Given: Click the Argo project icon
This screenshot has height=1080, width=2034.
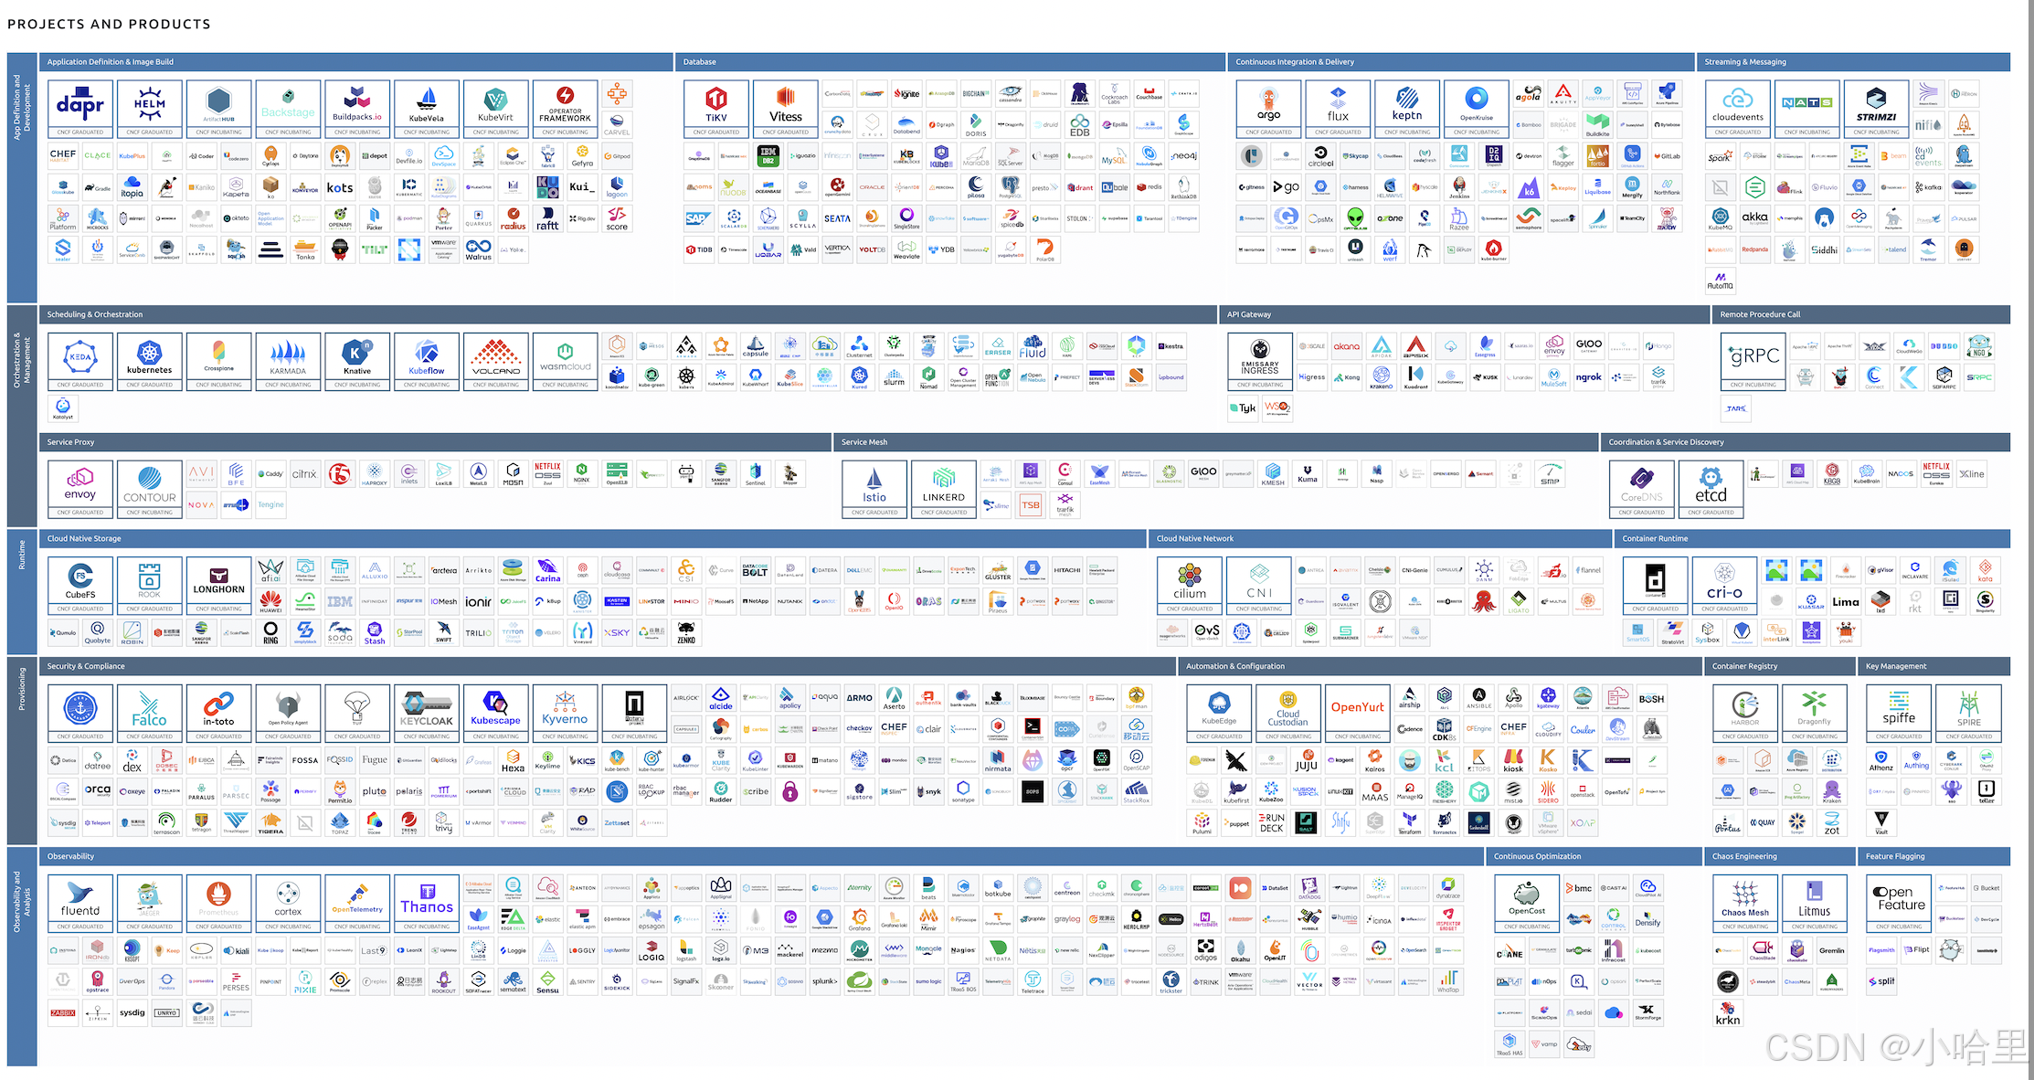Looking at the screenshot, I should (1268, 106).
